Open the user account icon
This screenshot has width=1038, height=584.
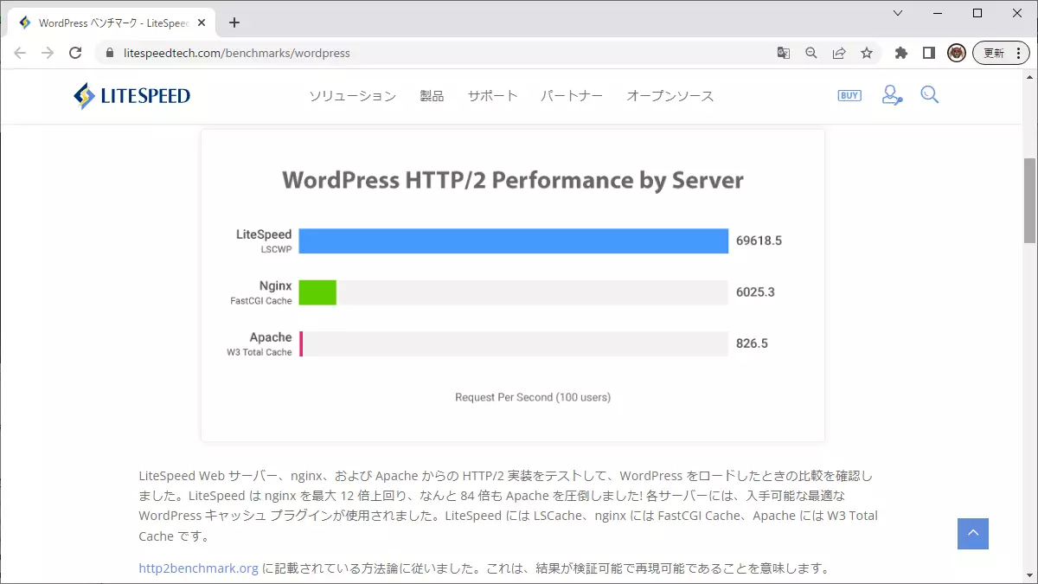point(891,95)
